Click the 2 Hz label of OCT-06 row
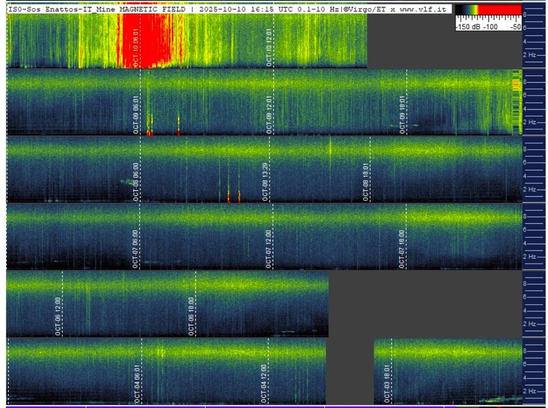 point(530,324)
